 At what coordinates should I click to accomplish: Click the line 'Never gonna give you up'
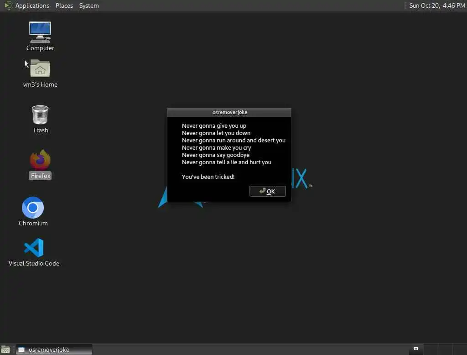pos(214,126)
